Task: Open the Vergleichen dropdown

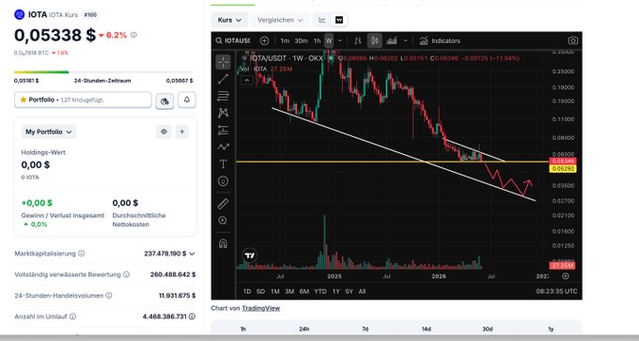Action: click(280, 20)
